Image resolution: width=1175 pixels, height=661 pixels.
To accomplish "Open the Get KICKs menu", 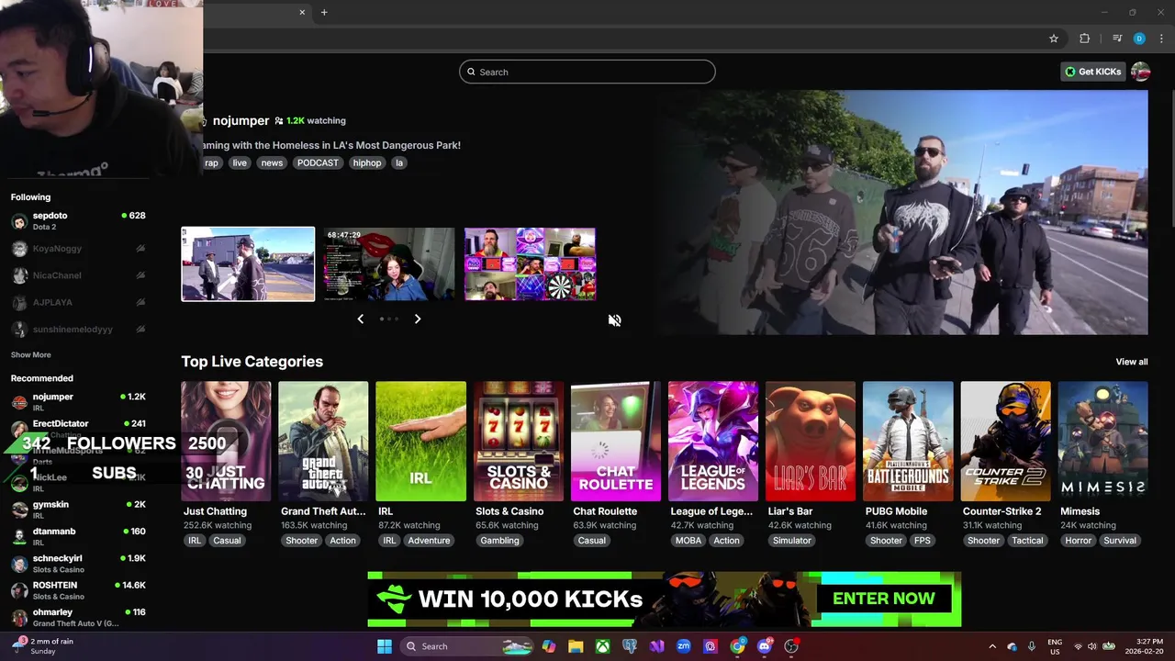I will coord(1092,72).
